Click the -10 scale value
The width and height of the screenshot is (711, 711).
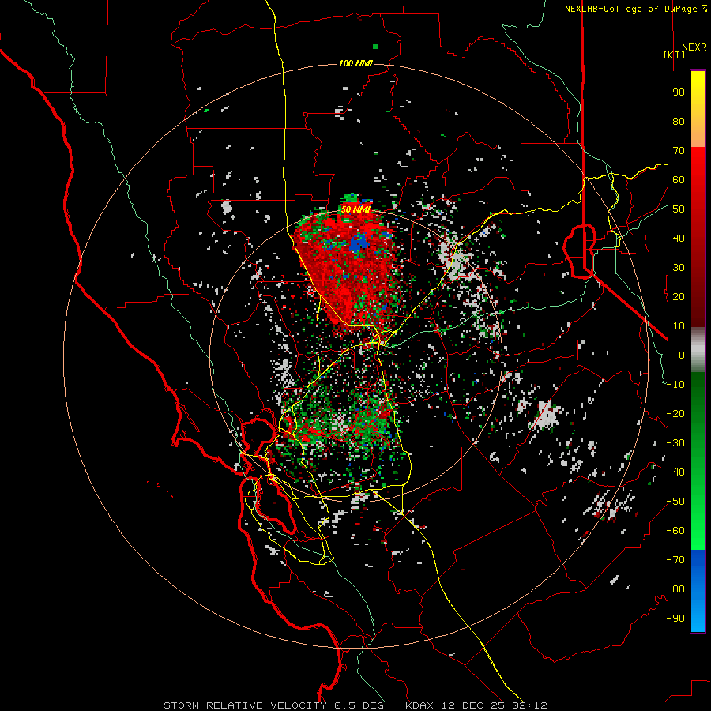tap(675, 385)
